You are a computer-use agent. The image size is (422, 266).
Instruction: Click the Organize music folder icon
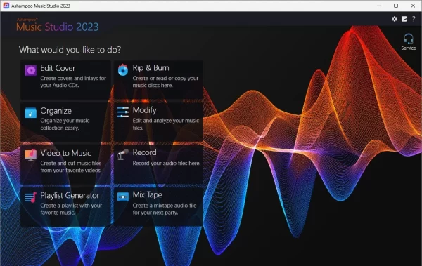point(31,112)
